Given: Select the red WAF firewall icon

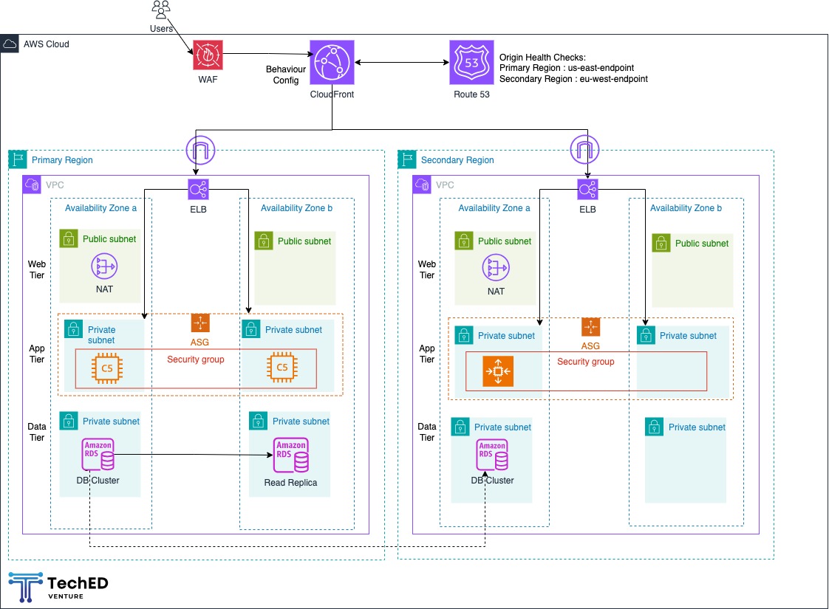Looking at the screenshot, I should pos(208,55).
